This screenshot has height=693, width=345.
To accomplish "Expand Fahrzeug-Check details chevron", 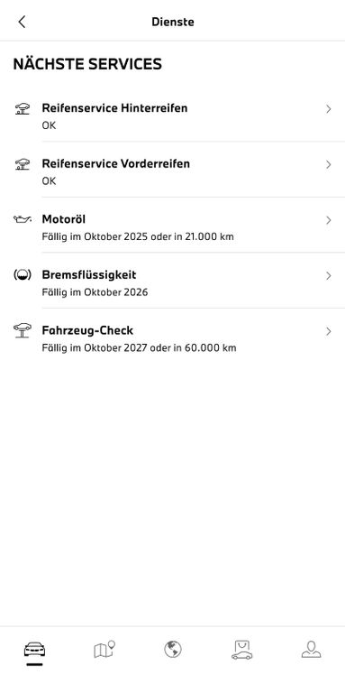I will [x=328, y=331].
